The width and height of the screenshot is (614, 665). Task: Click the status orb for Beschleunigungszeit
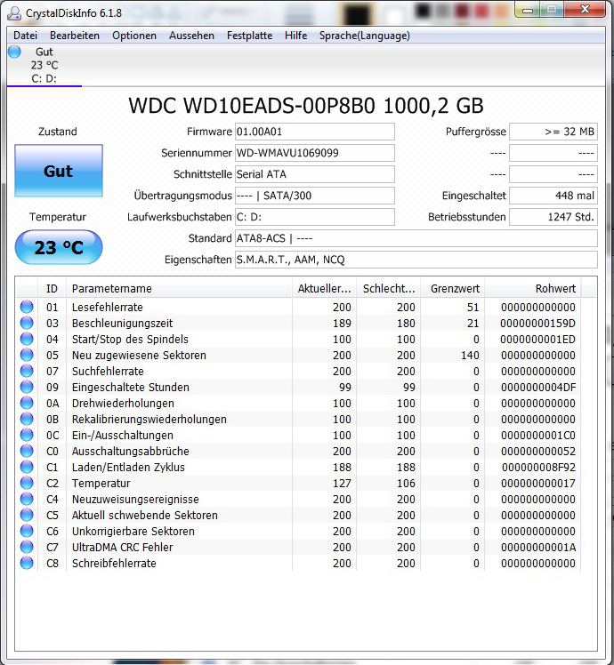click(x=27, y=323)
